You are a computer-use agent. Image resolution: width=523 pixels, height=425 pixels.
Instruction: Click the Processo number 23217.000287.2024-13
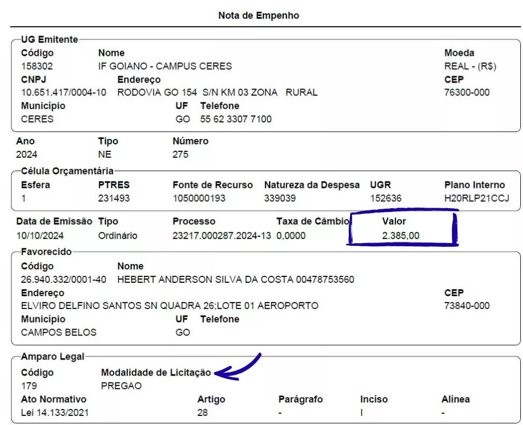coord(221,236)
